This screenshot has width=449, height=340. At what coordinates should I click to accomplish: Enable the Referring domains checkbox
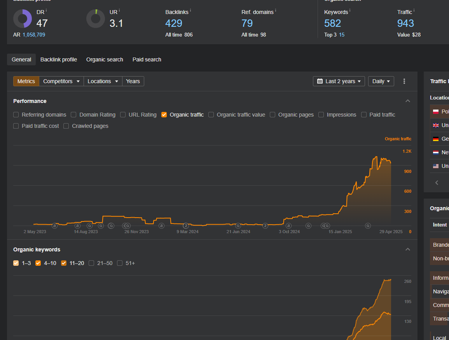click(x=16, y=115)
